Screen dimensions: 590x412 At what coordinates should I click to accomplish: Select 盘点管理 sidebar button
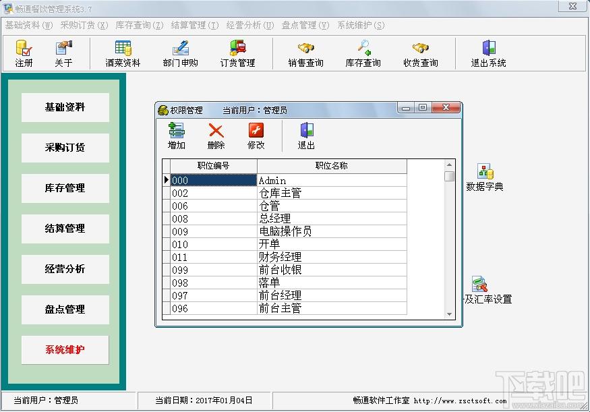coord(65,310)
